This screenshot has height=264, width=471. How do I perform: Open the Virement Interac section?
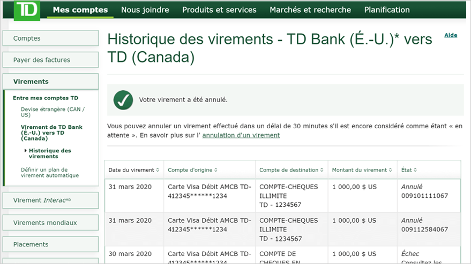pos(50,200)
